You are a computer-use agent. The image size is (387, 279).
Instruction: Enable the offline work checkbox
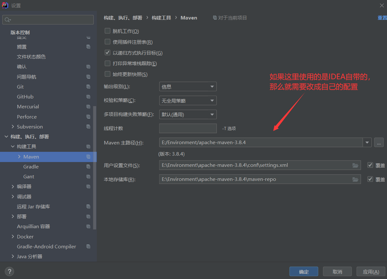click(108, 31)
